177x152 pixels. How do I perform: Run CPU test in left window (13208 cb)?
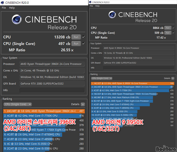click(x=76, y=37)
